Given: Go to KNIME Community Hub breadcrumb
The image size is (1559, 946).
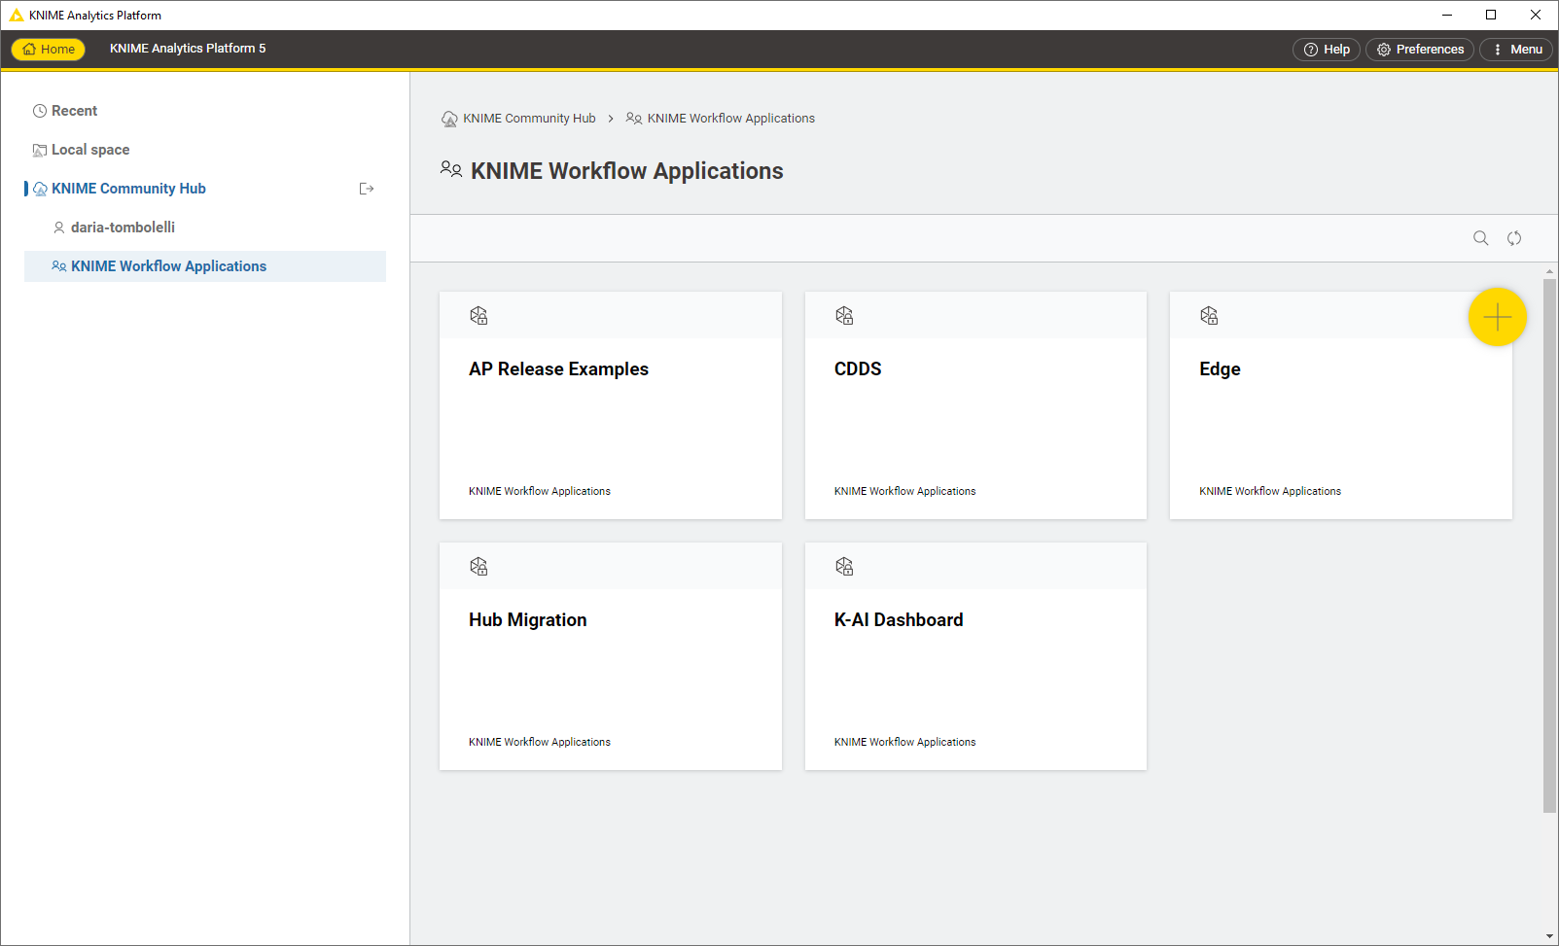Looking at the screenshot, I should (x=528, y=119).
